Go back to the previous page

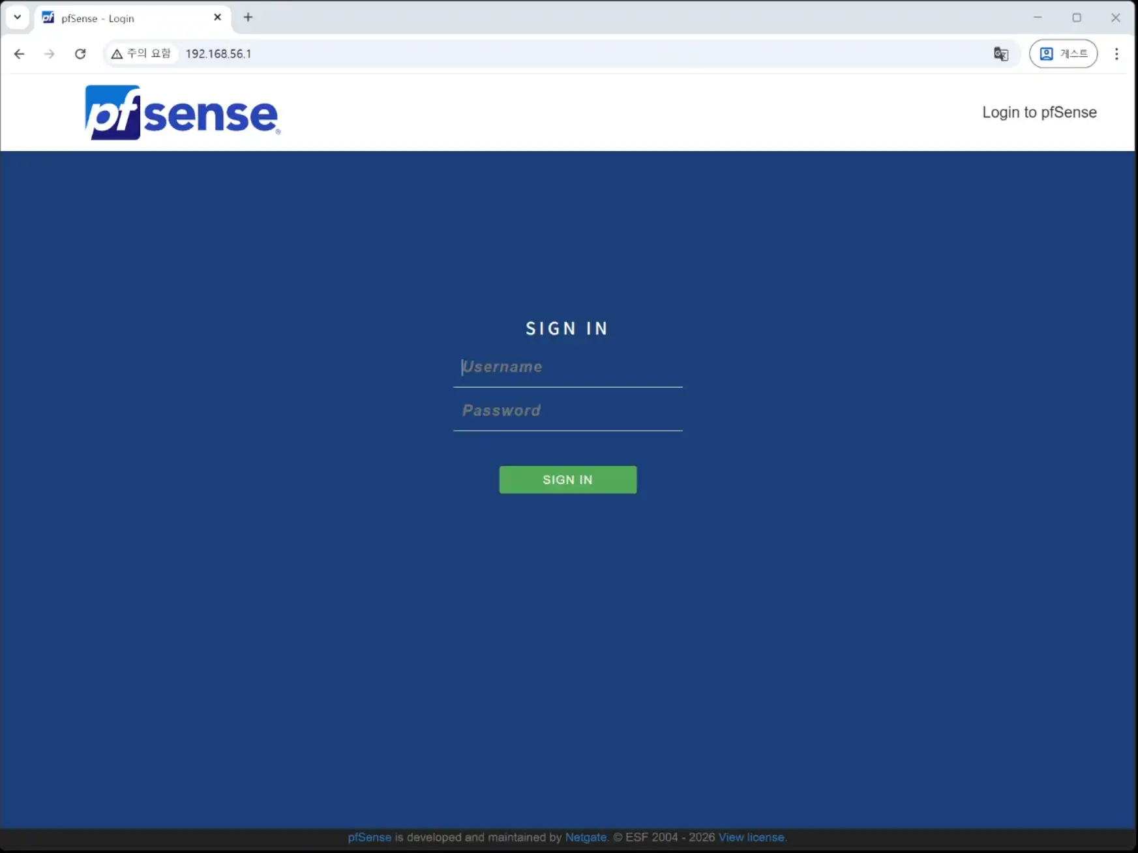20,54
